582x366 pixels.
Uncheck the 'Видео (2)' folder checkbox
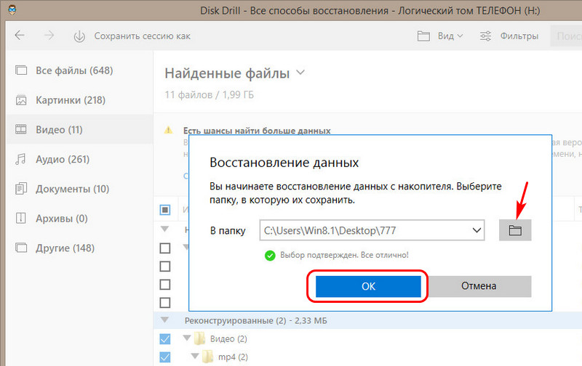[x=165, y=338]
